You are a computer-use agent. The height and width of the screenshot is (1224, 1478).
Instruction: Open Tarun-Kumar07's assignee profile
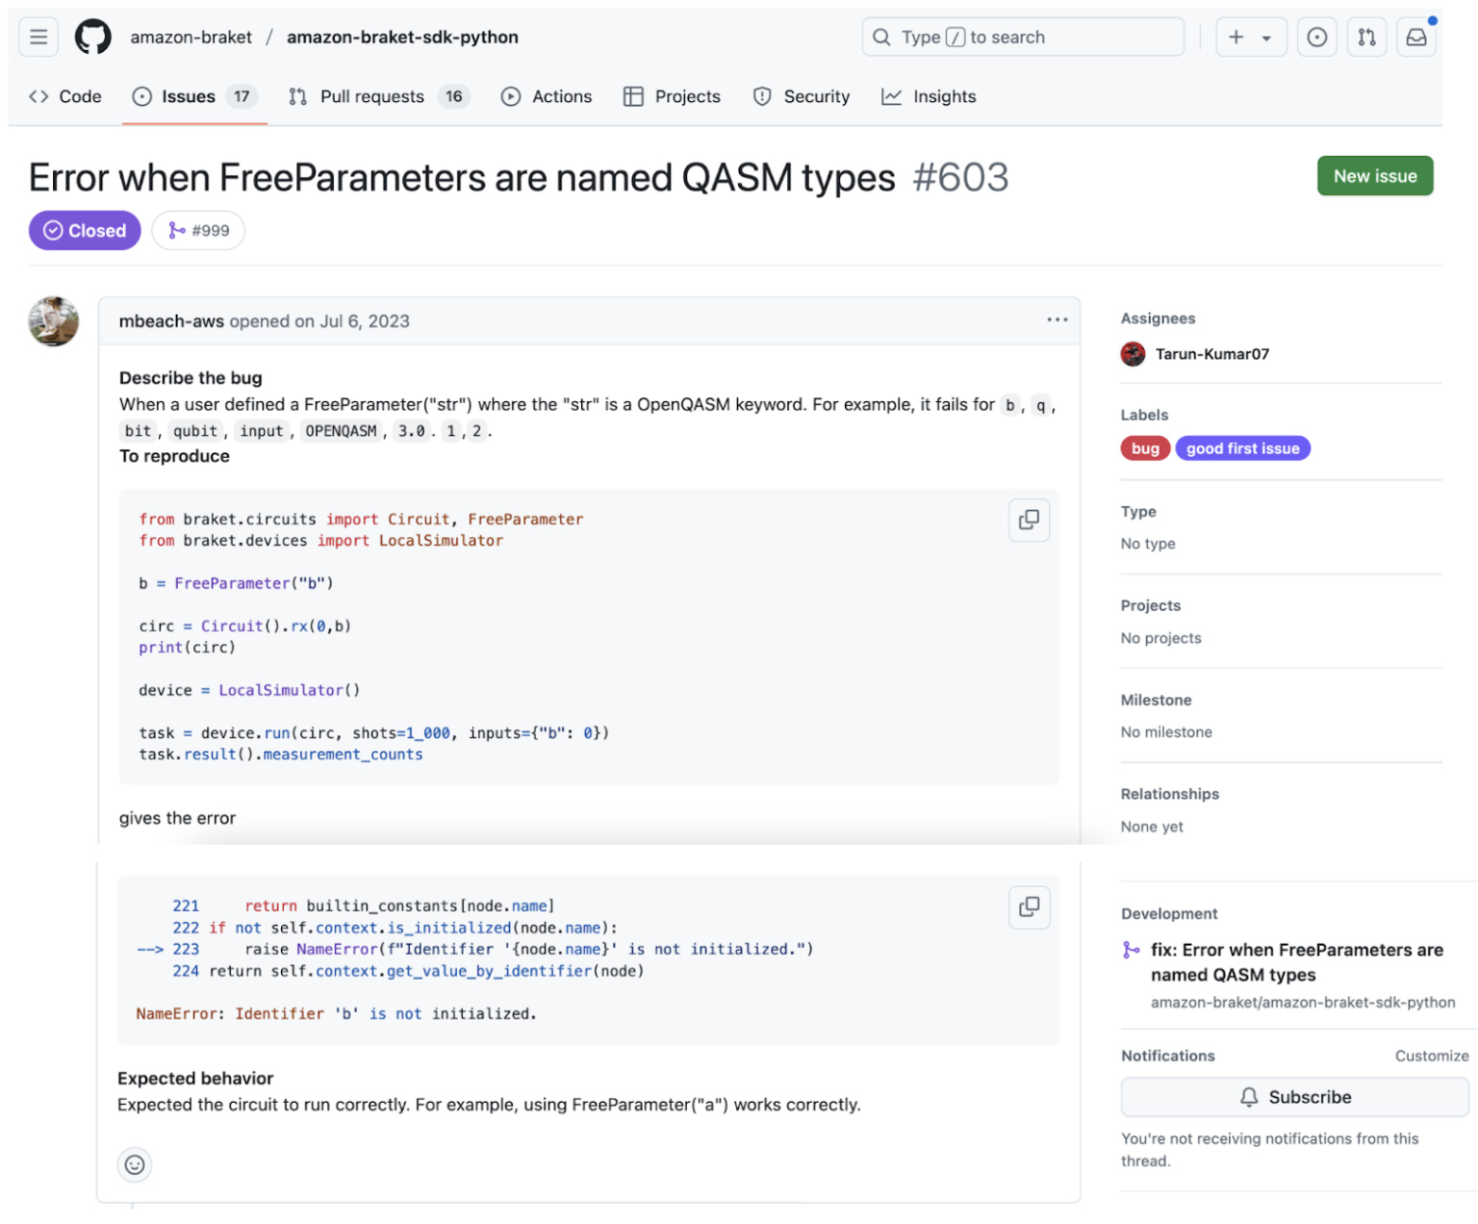coord(1212,354)
